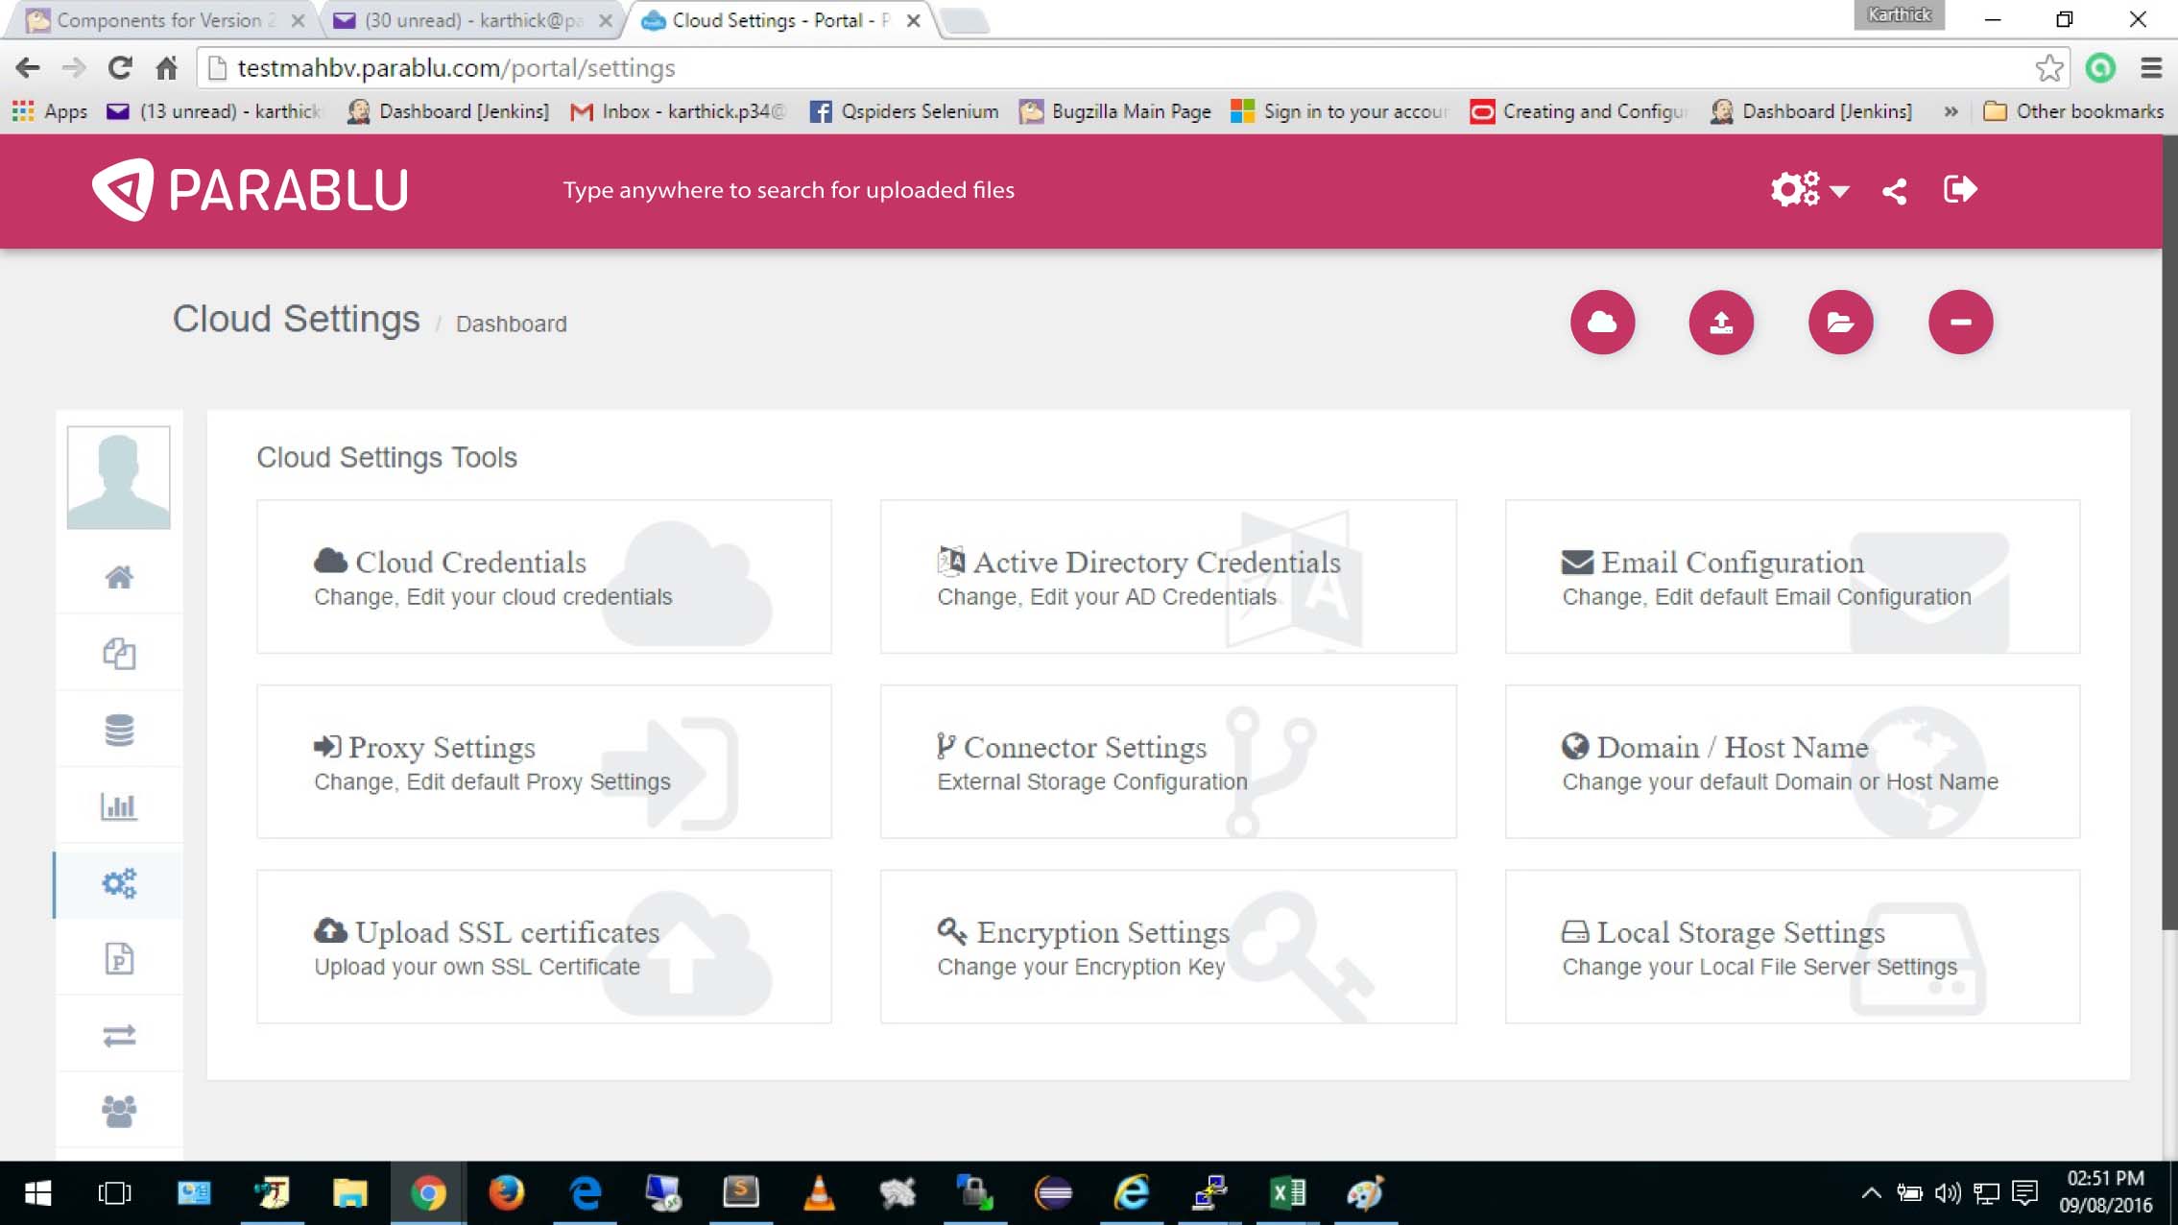Open the home icon in sidebar

click(119, 577)
